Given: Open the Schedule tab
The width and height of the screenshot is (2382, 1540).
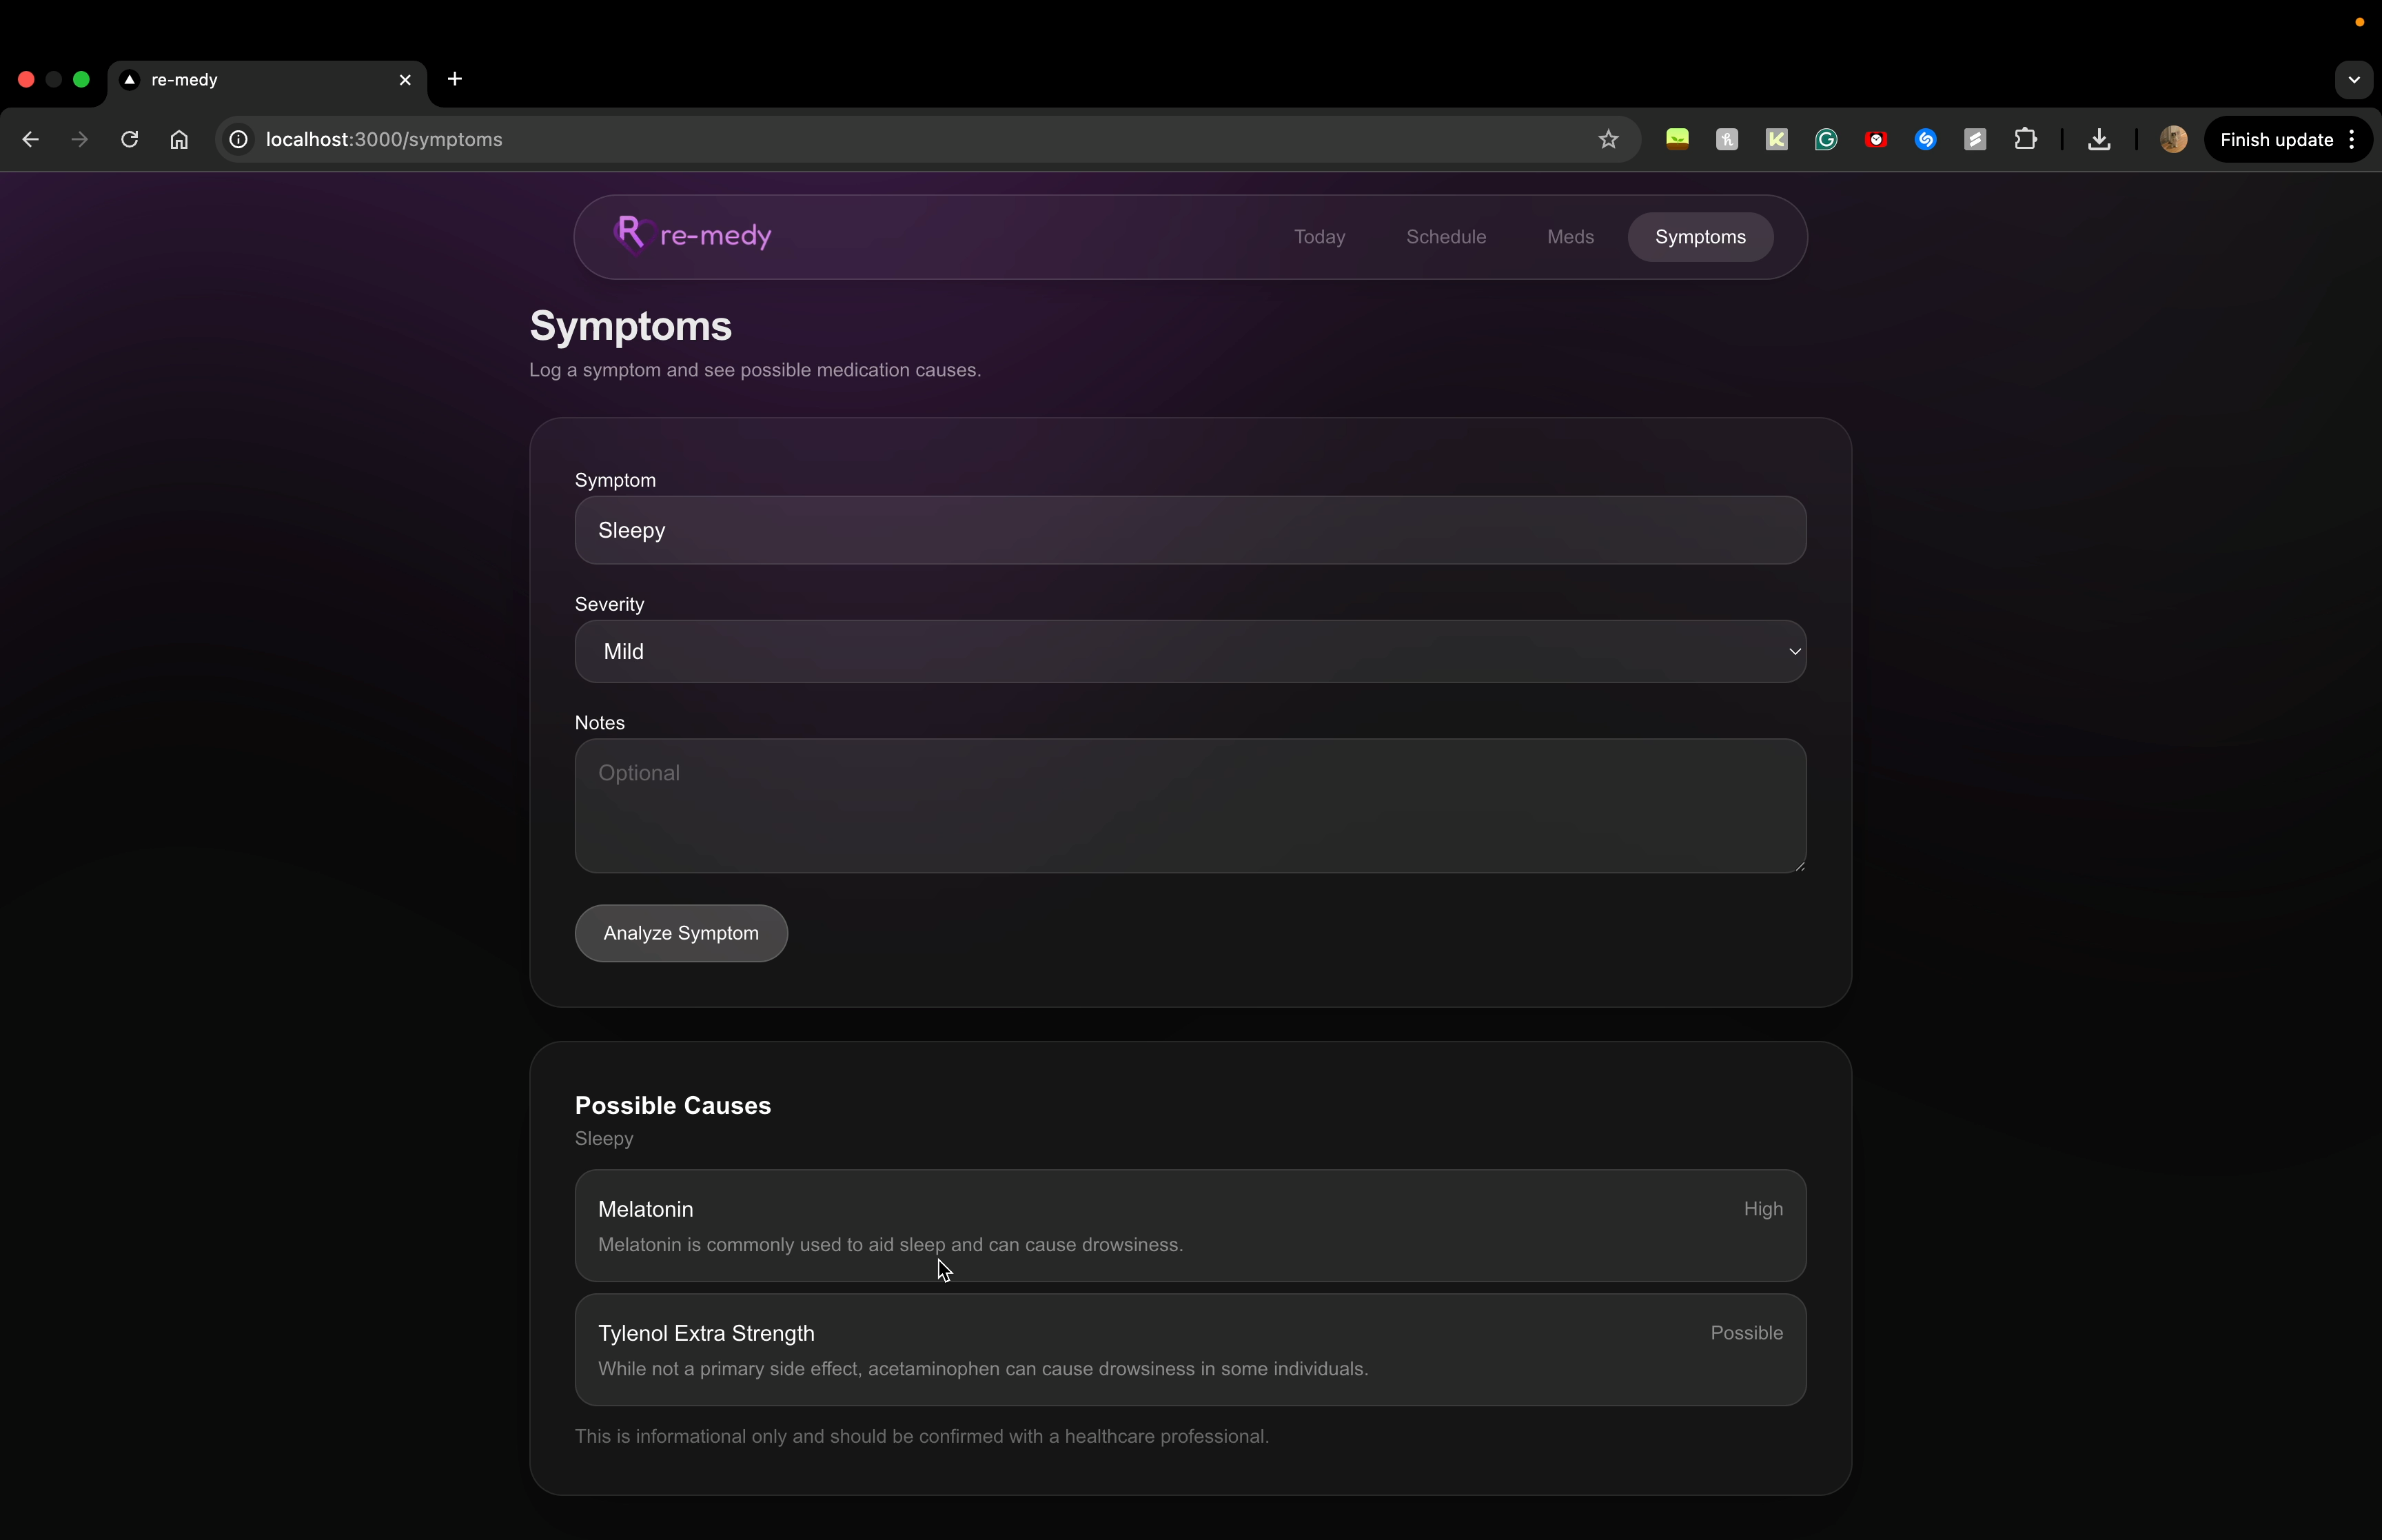Looking at the screenshot, I should [x=1445, y=237].
